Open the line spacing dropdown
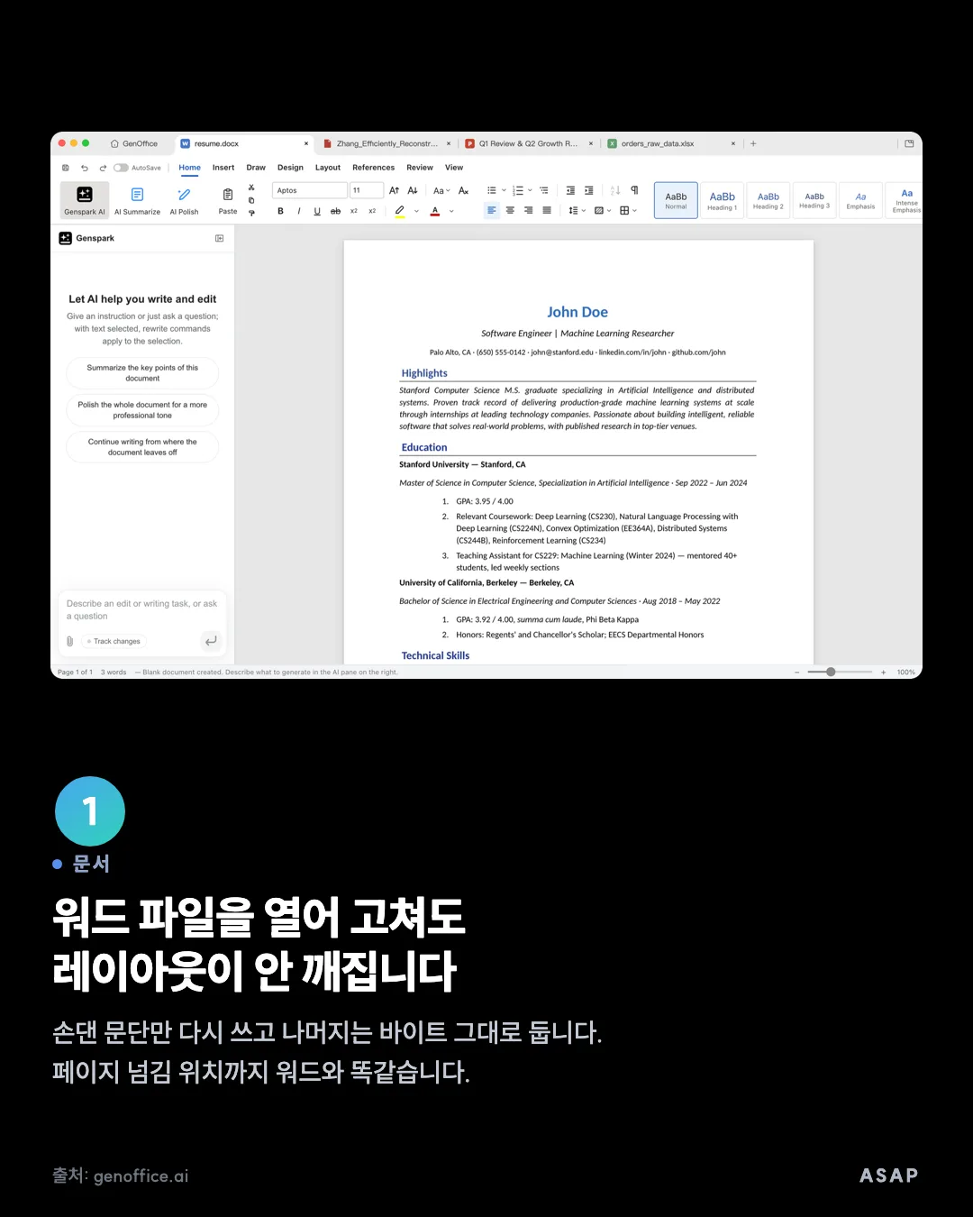 pyautogui.click(x=577, y=210)
